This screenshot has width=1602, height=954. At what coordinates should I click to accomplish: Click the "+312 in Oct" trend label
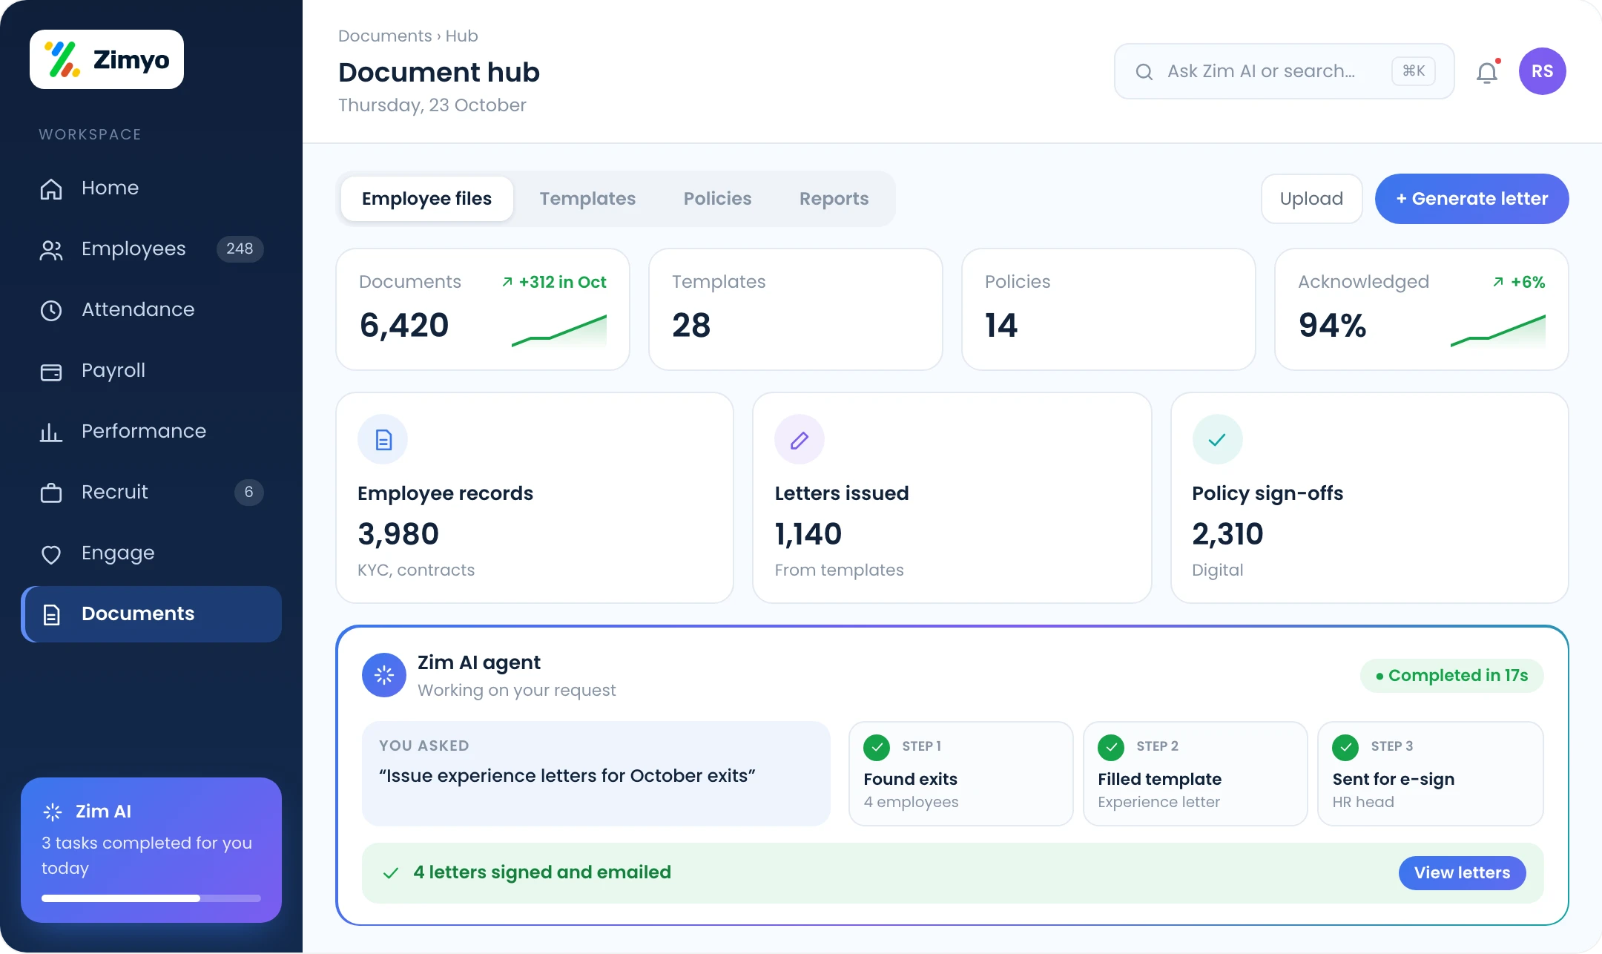[x=554, y=283]
